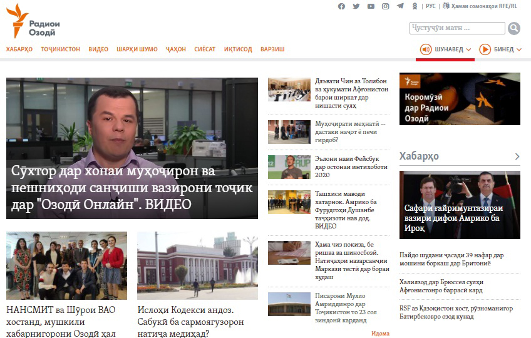Open the Telegram paper plane icon
Viewport: 531px width, 338px height.
coord(400,6)
